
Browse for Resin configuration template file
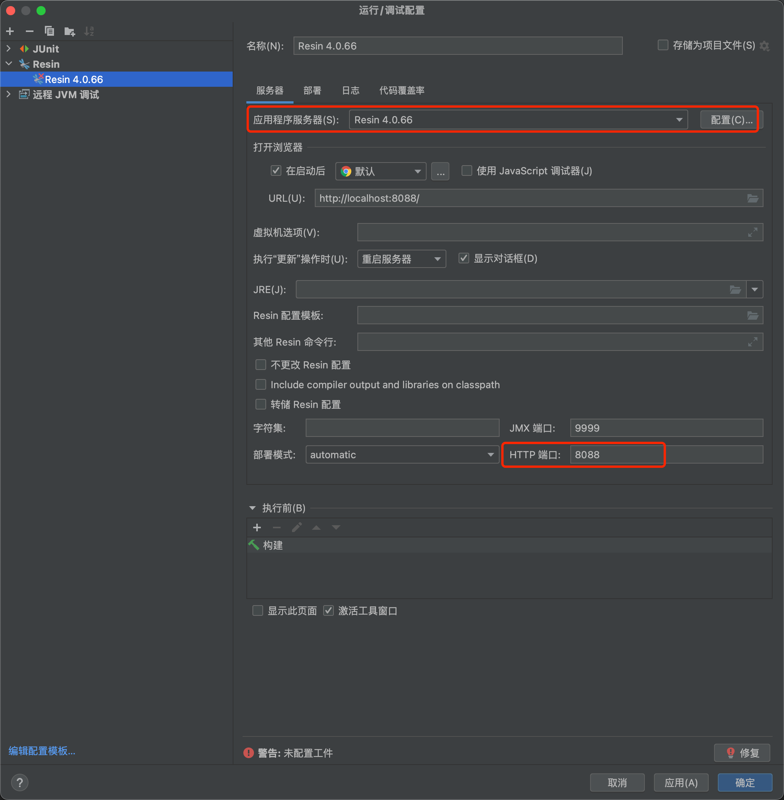click(753, 315)
